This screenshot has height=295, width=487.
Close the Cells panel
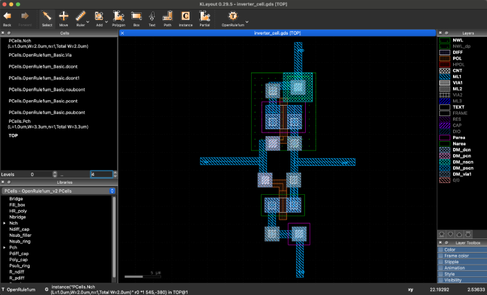(3, 33)
